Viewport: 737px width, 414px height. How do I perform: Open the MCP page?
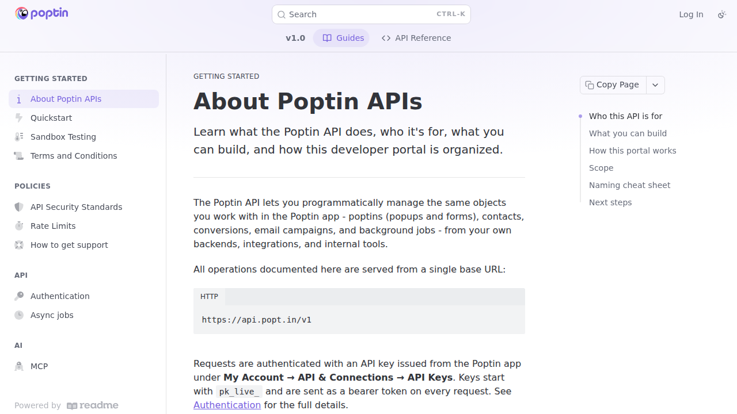[x=83, y=366]
